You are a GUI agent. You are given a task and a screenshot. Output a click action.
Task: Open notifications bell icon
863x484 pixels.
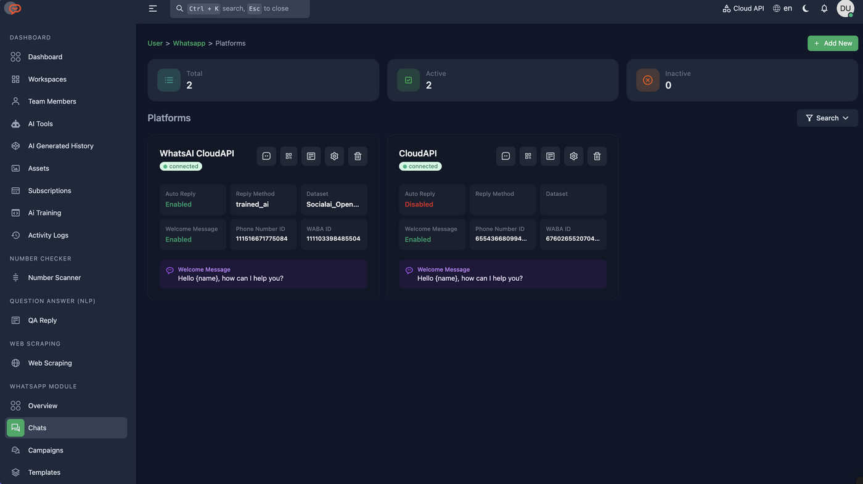click(824, 9)
